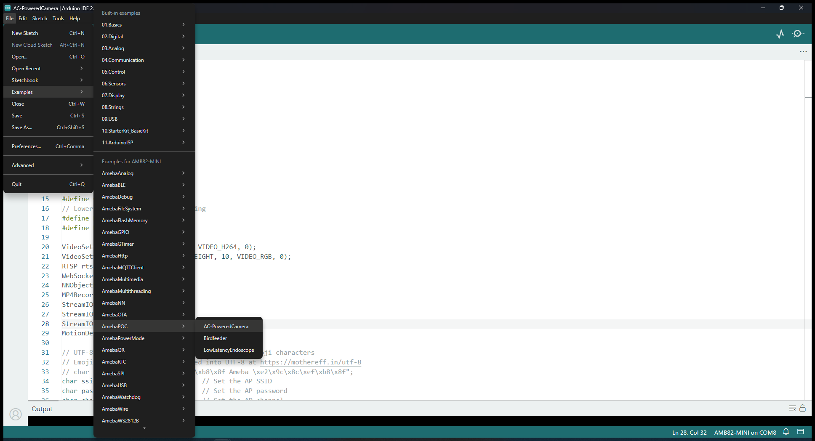Open the AC-PoweredCamera example
Screen dimensions: 815x441
[x=226, y=327]
